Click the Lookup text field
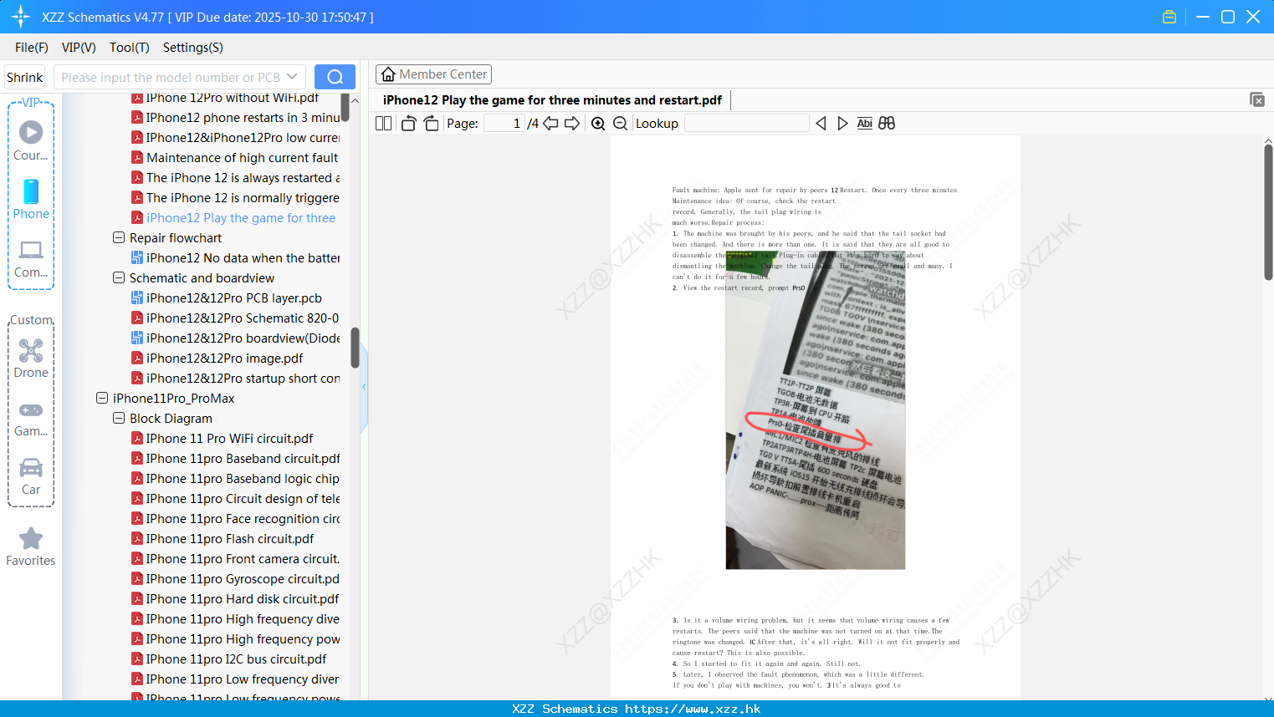1274x717 pixels. click(746, 124)
